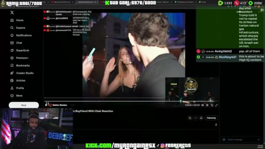The image size is (265, 149).
Task: Open Articles in sidebar
Action: click(x=20, y=80)
